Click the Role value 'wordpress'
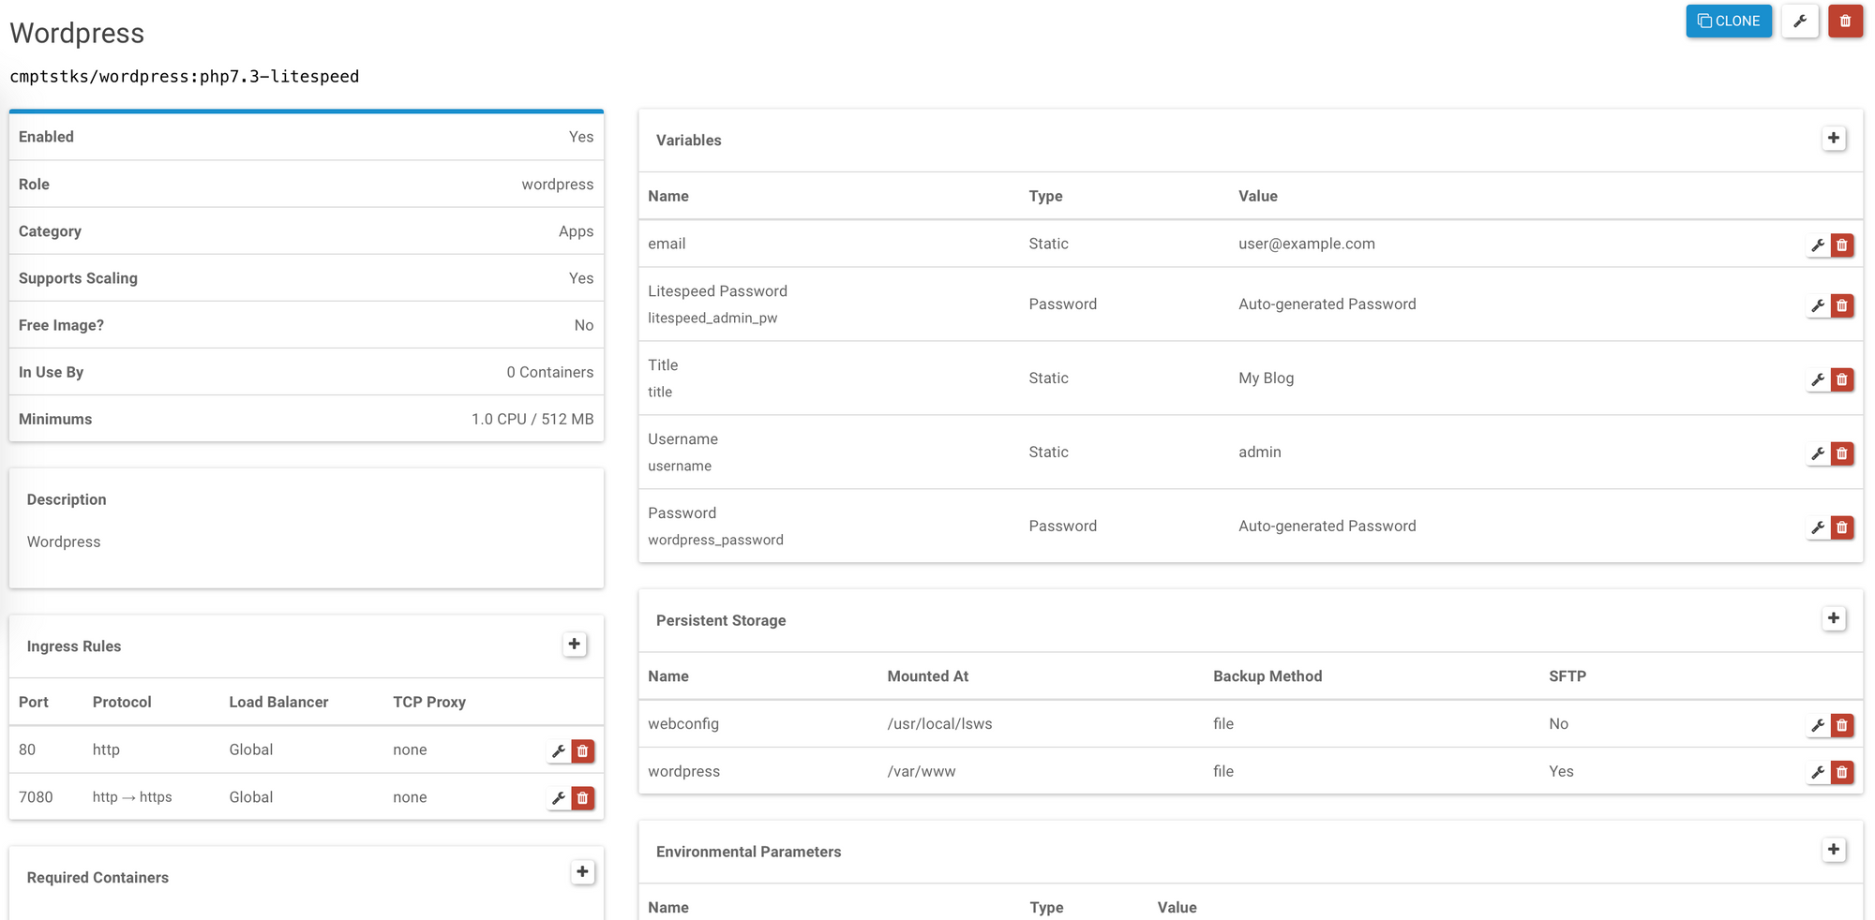The image size is (1875, 920). click(558, 184)
